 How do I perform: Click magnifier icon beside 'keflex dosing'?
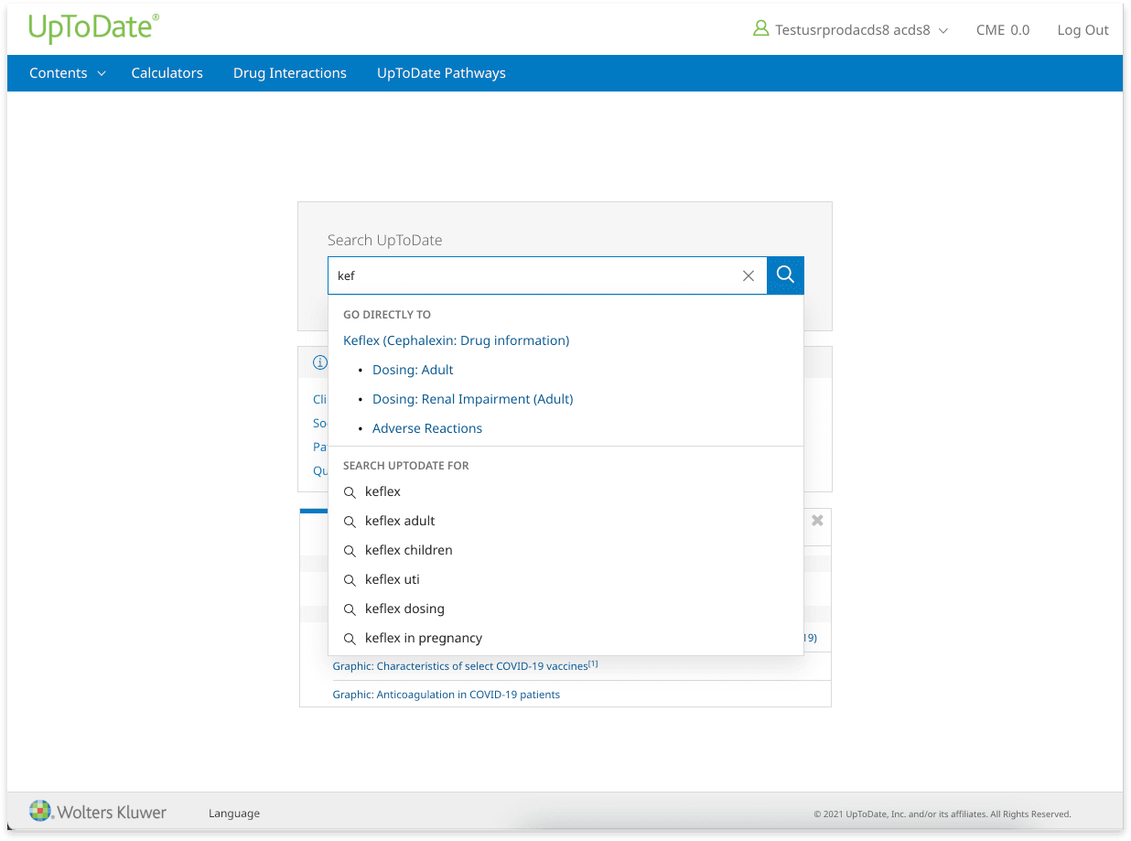tap(350, 609)
